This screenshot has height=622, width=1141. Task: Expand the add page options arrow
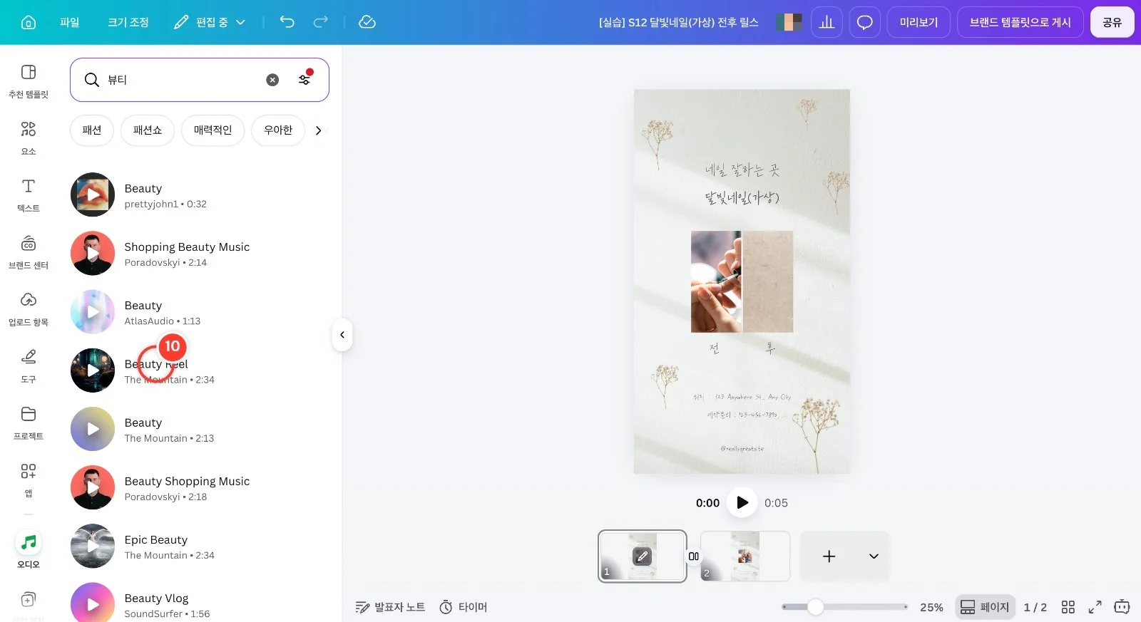coord(874,556)
